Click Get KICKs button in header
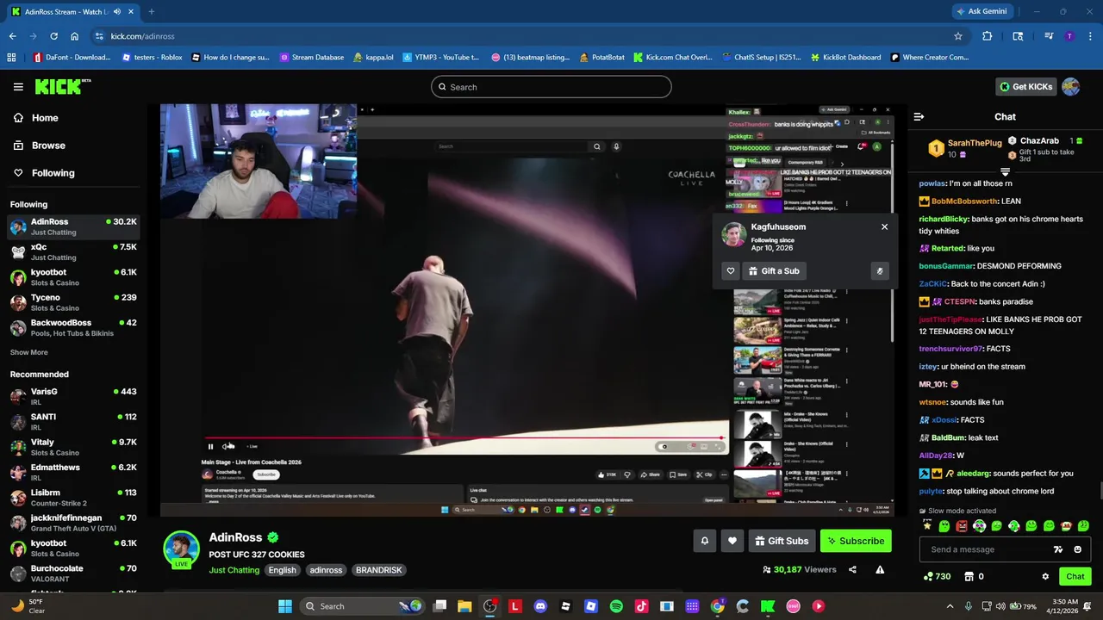The height and width of the screenshot is (620, 1103). point(1026,86)
